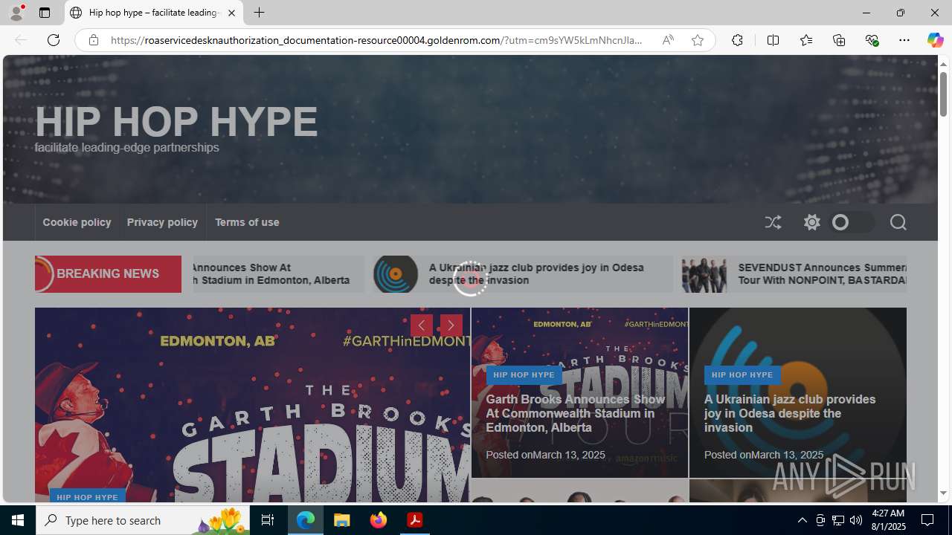
Task: Open the Terms of use menu item
Action: (247, 222)
